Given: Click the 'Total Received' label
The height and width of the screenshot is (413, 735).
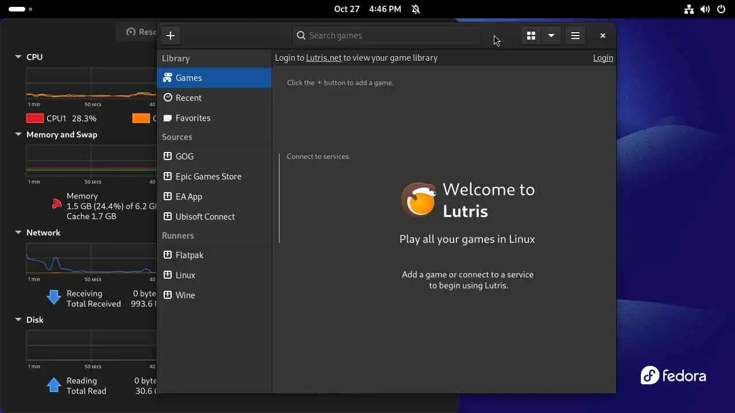Looking at the screenshot, I should [94, 304].
